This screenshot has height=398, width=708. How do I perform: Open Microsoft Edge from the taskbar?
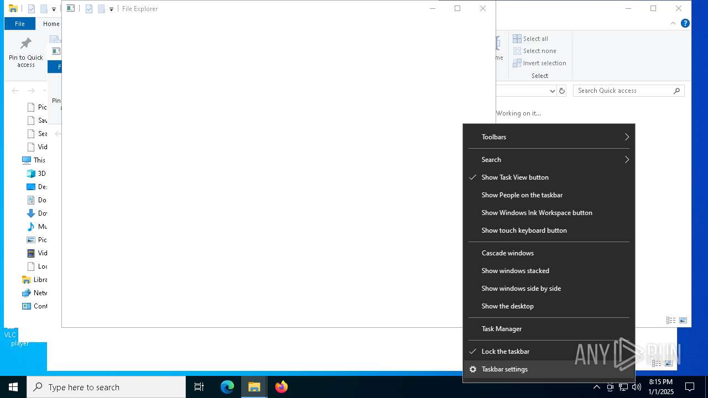pyautogui.click(x=227, y=387)
